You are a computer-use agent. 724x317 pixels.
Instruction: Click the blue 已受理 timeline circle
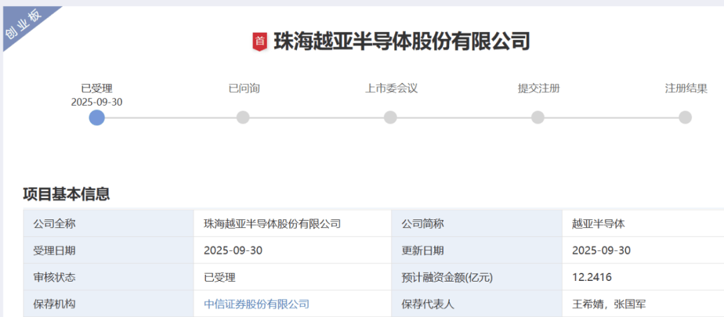click(x=97, y=118)
